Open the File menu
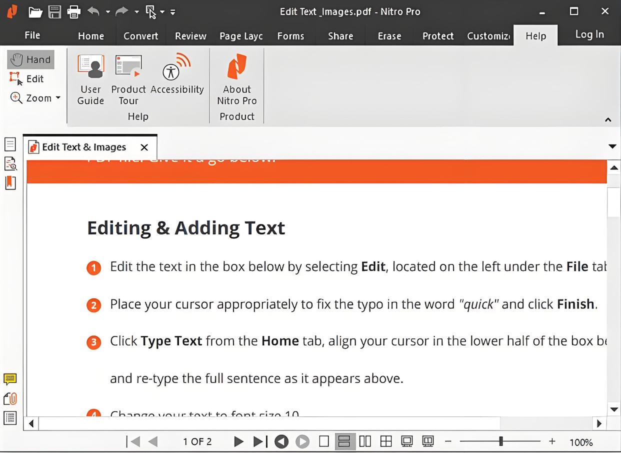The image size is (621, 453). (32, 35)
